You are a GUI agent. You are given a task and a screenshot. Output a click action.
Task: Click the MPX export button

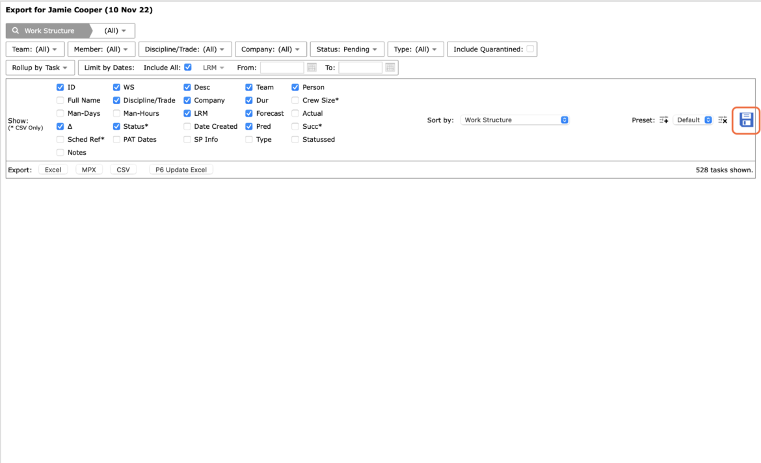point(89,170)
